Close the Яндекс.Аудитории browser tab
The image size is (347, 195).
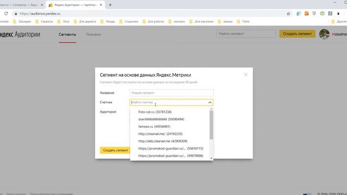pyautogui.click(x=101, y=5)
